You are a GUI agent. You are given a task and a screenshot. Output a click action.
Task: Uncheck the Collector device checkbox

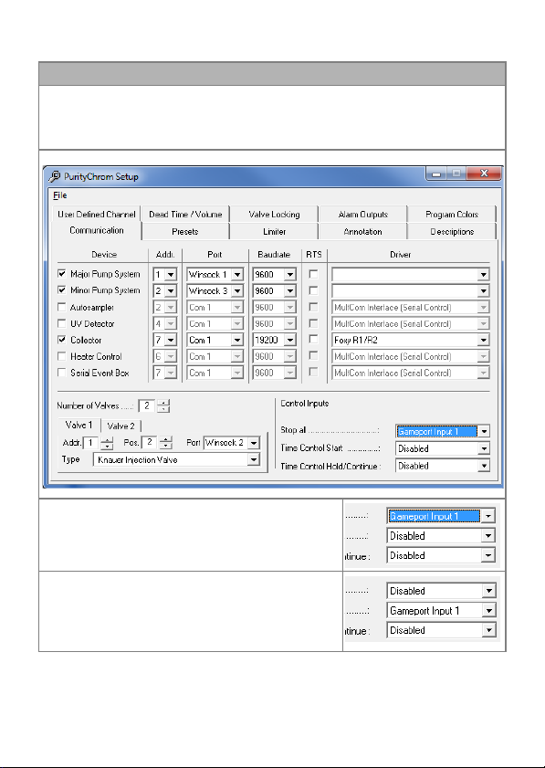(x=62, y=340)
